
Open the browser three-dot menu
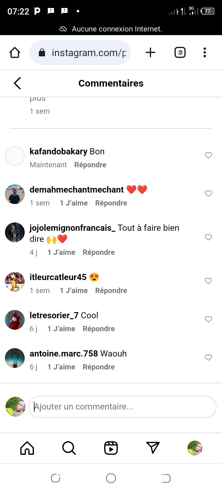point(204,53)
